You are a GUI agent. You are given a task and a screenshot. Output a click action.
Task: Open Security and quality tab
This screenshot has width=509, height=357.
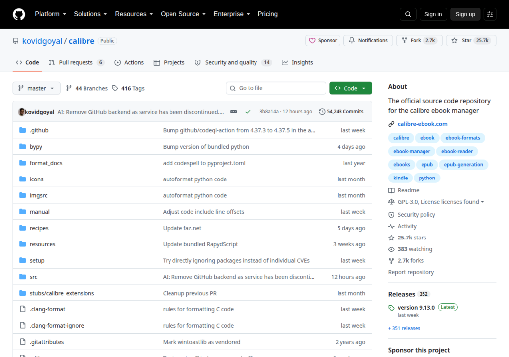[233, 63]
